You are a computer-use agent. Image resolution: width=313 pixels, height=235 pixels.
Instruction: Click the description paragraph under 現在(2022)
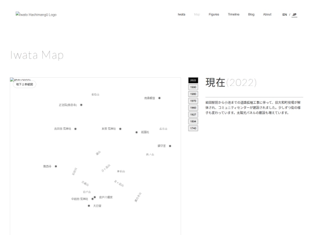click(253, 107)
